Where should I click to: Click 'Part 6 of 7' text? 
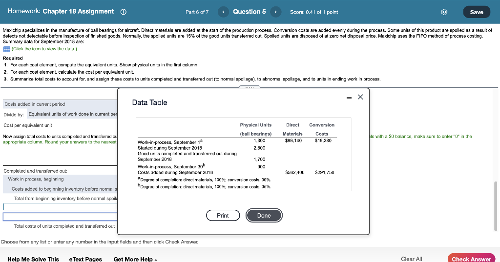(197, 12)
